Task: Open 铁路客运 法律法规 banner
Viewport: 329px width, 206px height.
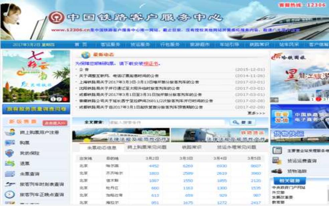Action: point(121,135)
